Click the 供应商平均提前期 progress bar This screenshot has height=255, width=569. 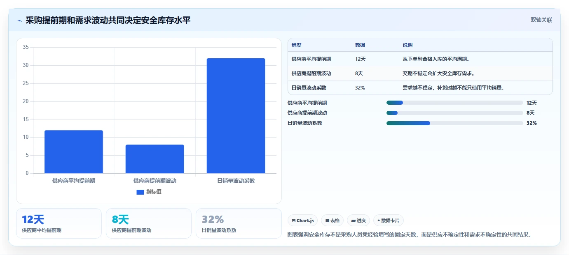(454, 103)
